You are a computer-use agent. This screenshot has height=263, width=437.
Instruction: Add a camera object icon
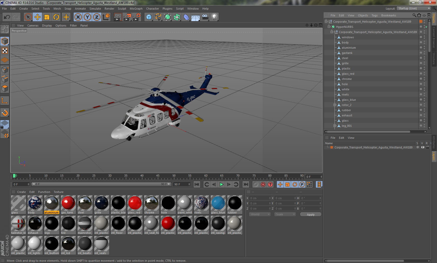pyautogui.click(x=205, y=17)
